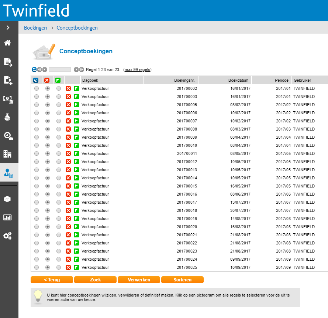Open the clock and briefcase sidebar icon
The image size is (328, 318).
[x=8, y=136]
